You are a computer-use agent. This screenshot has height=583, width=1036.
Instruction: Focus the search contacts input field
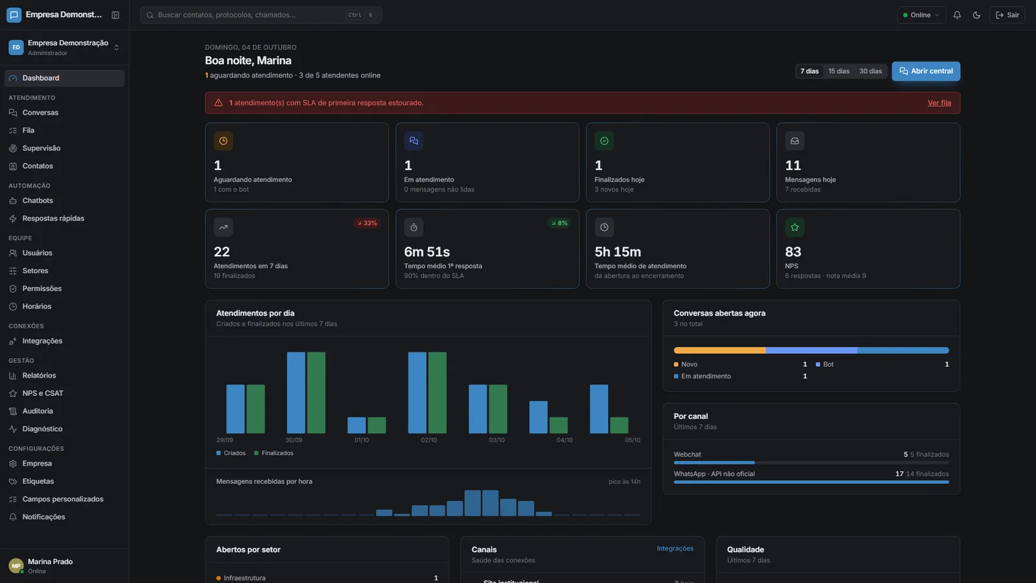pyautogui.click(x=261, y=15)
